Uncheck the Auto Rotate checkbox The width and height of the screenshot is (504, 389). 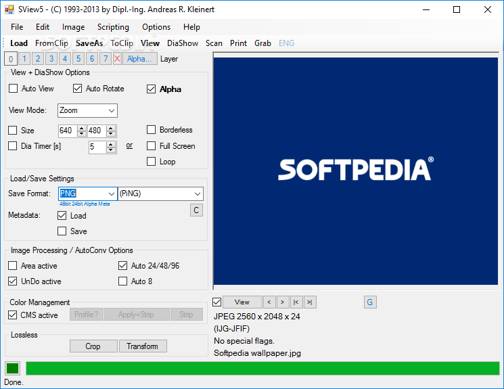pos(78,89)
